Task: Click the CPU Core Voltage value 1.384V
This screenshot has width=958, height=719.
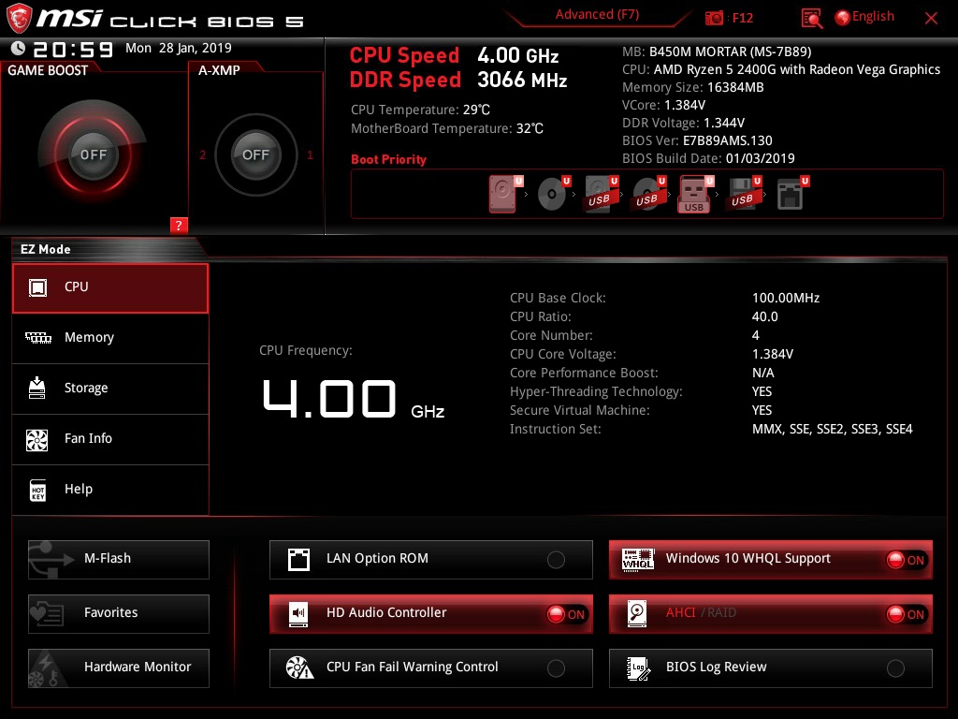Action: tap(772, 354)
